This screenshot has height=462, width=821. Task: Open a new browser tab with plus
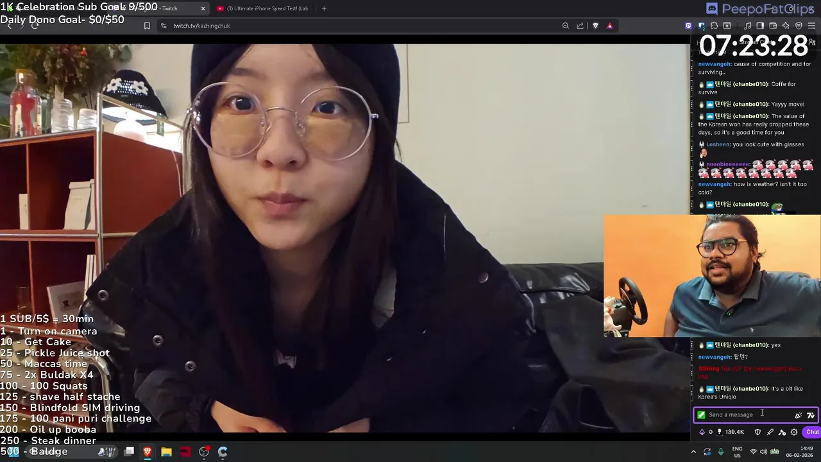point(324,8)
